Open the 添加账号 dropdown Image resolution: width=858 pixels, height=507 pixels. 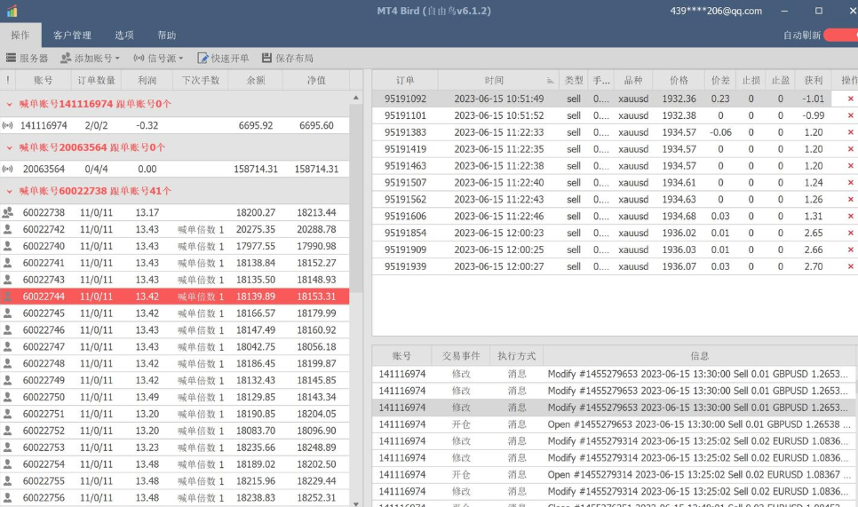pyautogui.click(x=90, y=58)
